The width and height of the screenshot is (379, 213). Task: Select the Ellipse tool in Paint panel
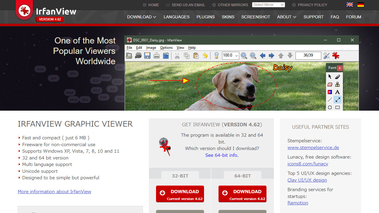(330, 107)
